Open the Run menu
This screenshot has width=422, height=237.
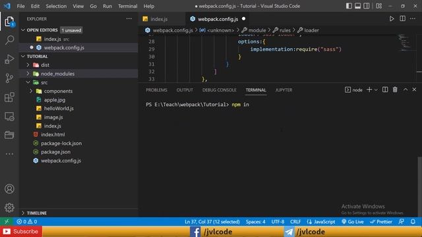click(x=107, y=6)
